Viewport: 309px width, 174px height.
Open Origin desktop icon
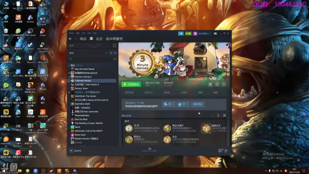(x=42, y=32)
